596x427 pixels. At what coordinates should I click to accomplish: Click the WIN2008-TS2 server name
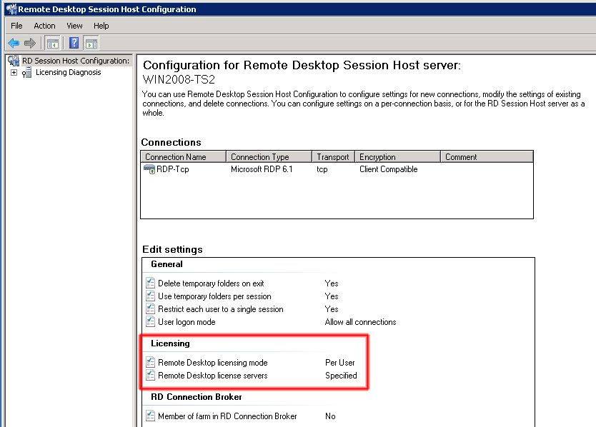point(179,79)
